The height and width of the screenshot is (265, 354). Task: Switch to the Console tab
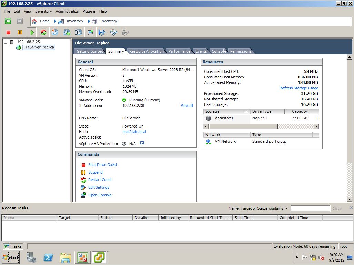pyautogui.click(x=219, y=51)
